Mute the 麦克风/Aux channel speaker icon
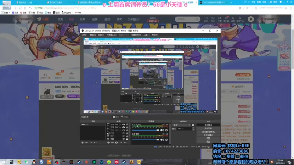The width and height of the screenshot is (294, 165). (162, 130)
